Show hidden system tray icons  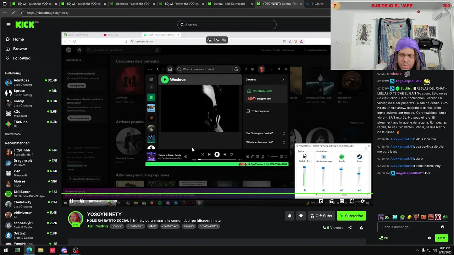click(417, 250)
